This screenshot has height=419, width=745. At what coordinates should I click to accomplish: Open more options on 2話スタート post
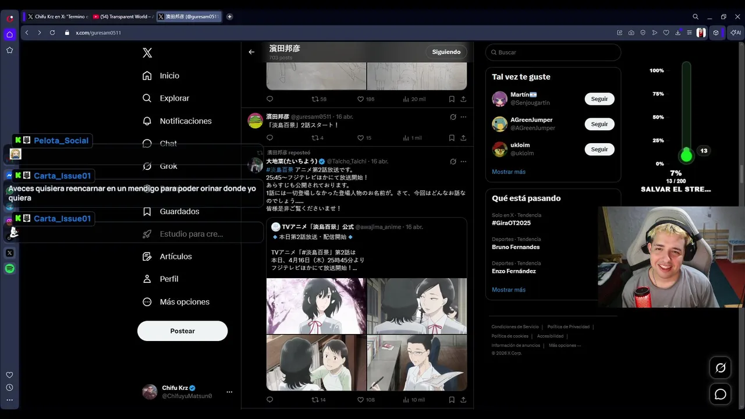point(463,117)
